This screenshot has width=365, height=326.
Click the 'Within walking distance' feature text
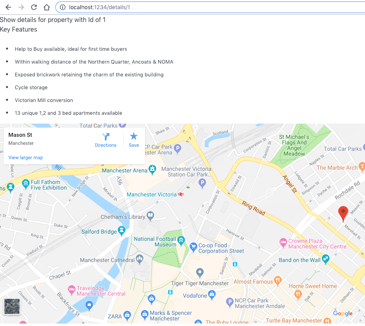[x=94, y=62]
